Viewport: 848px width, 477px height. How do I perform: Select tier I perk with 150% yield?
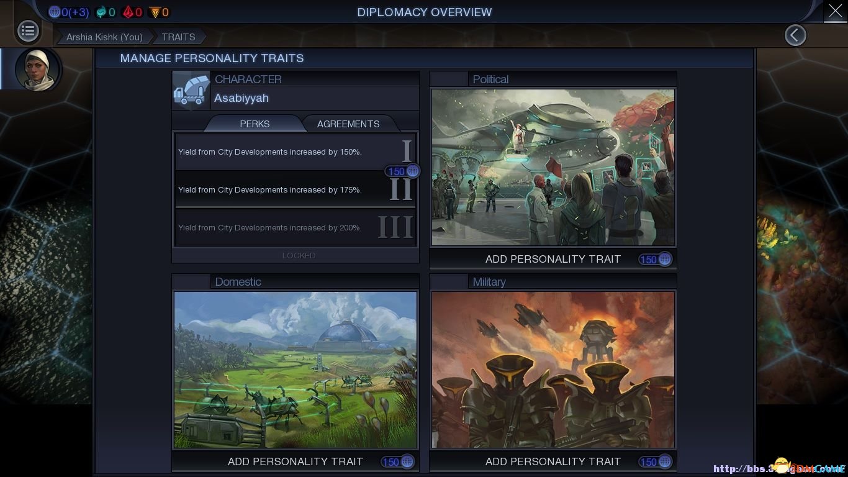[295, 152]
